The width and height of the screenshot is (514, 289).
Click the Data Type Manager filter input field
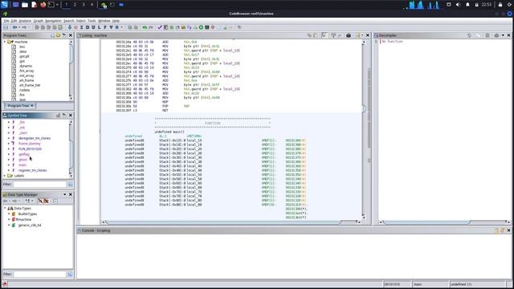[39, 274]
